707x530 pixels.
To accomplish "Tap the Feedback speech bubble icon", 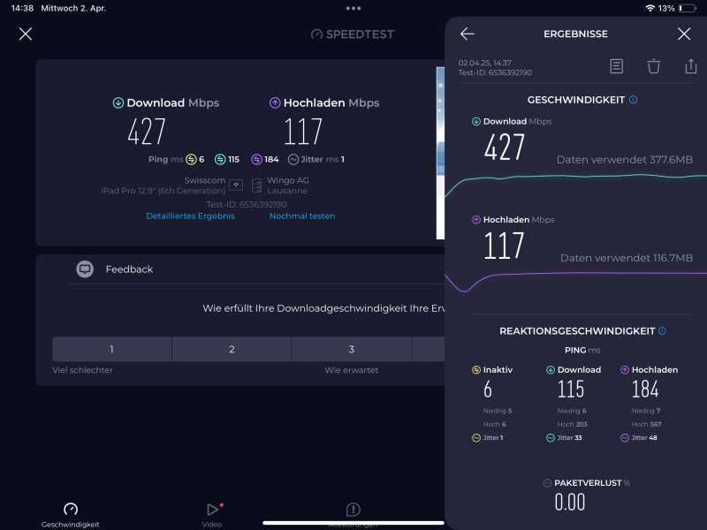I will point(85,269).
